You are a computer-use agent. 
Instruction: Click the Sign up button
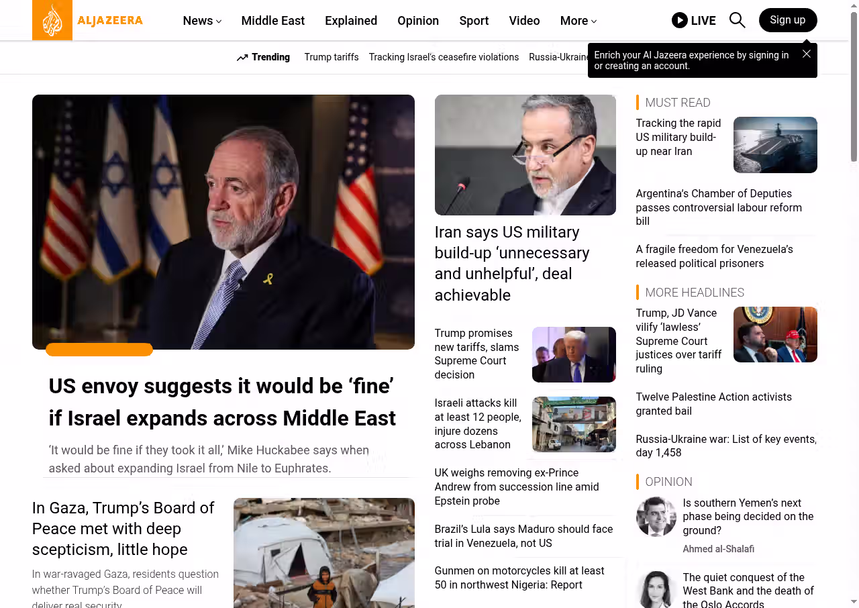pyautogui.click(x=788, y=20)
